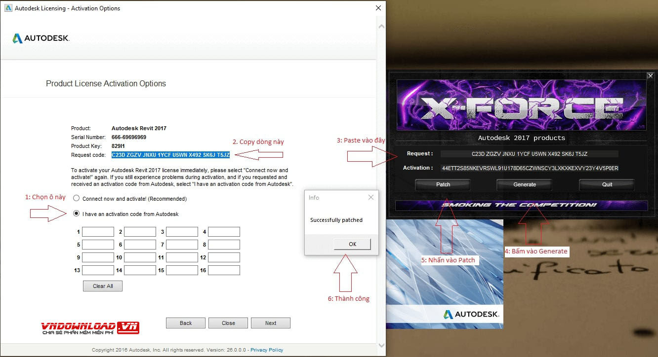Click the Autodesk Licensing title bar icon
658x357 pixels.
8,8
